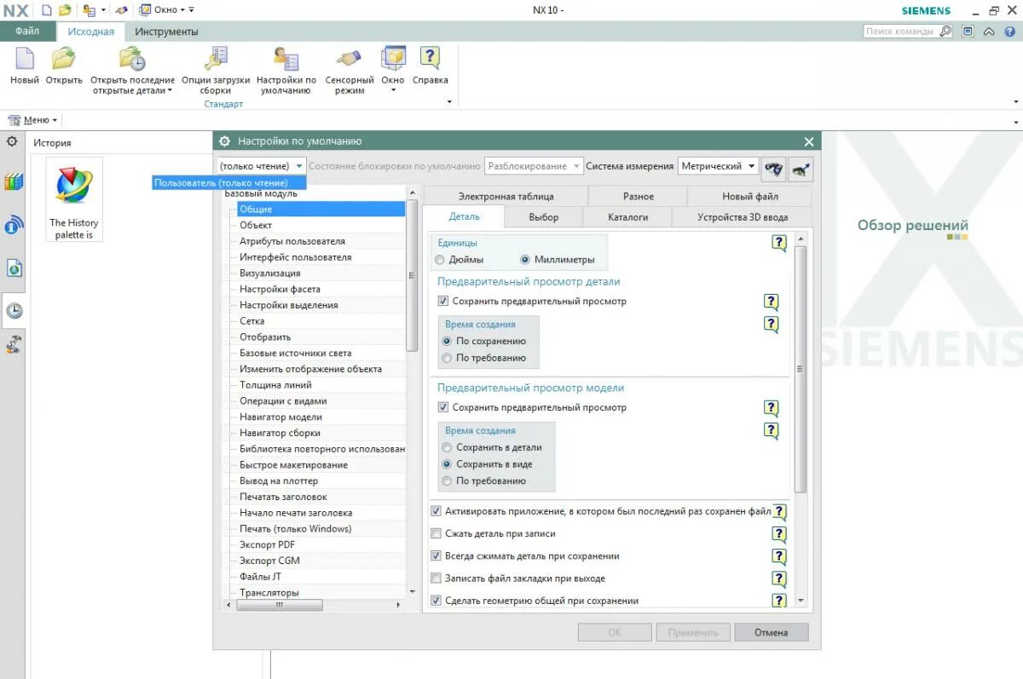Select the Дюймы radio button

tap(440, 260)
